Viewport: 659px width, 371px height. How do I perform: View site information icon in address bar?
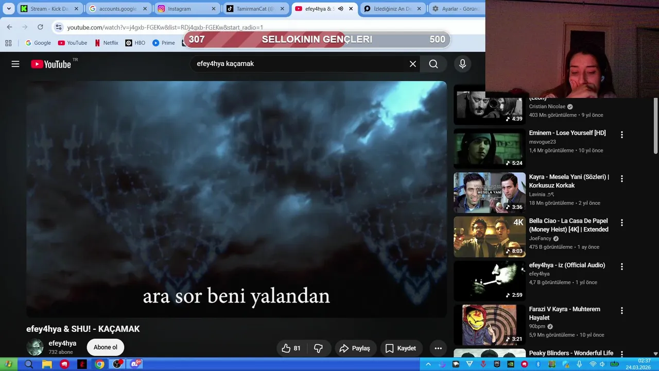[59, 27]
